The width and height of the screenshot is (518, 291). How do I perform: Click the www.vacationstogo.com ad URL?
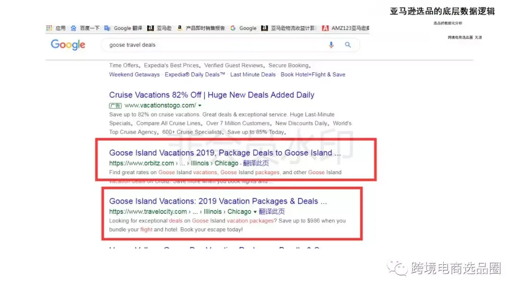160,105
